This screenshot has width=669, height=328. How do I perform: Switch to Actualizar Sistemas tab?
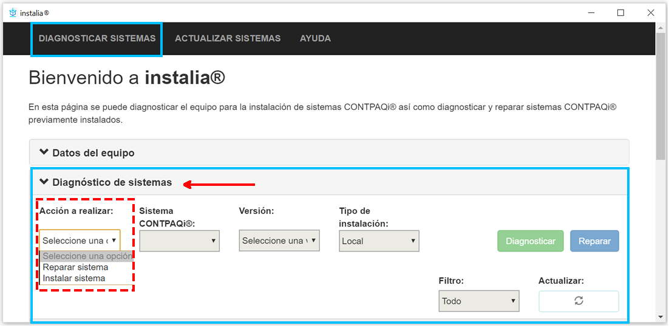[x=228, y=38]
